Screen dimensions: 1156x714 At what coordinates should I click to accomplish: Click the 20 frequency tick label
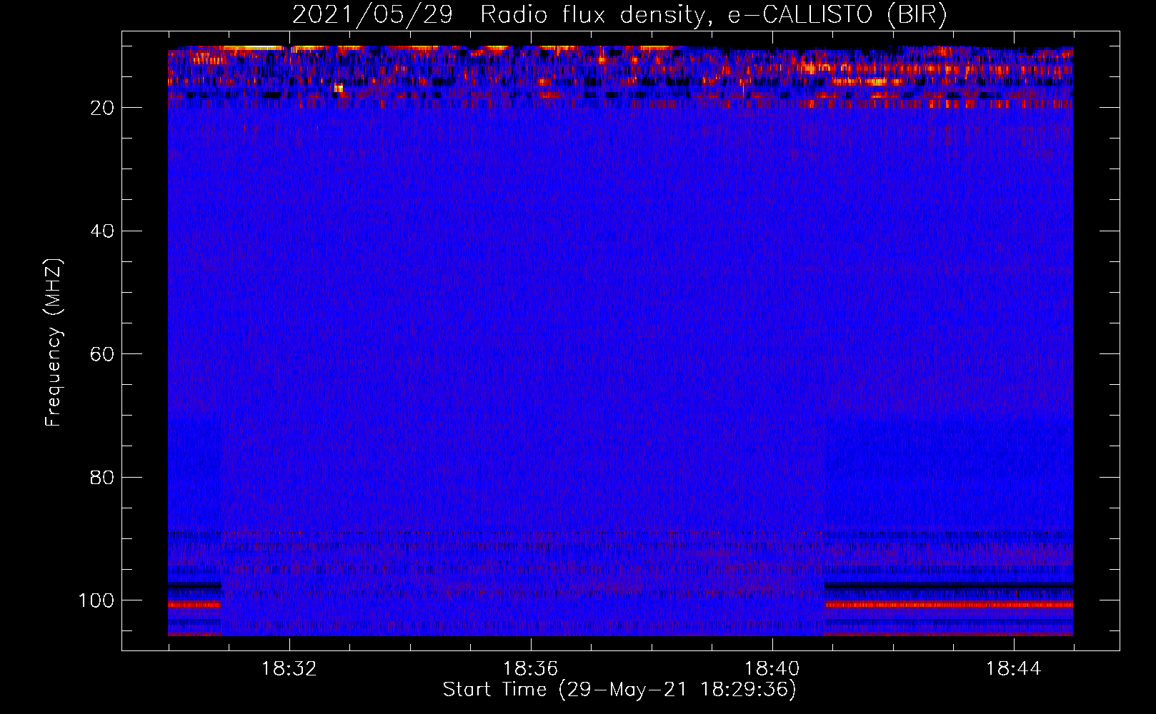(102, 108)
